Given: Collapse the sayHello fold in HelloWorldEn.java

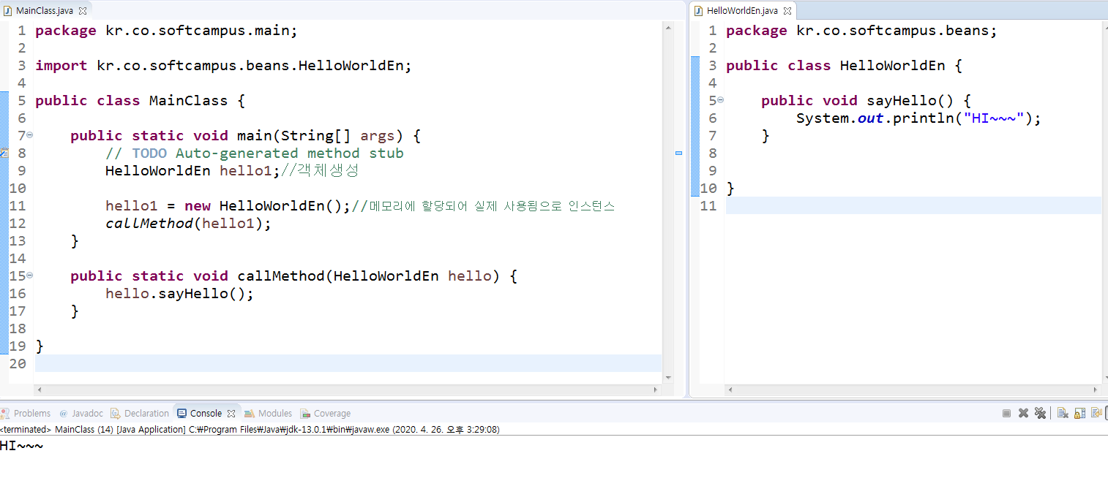Looking at the screenshot, I should (x=721, y=100).
